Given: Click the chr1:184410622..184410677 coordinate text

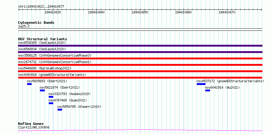Looking at the screenshot, I should (x=41, y=7).
